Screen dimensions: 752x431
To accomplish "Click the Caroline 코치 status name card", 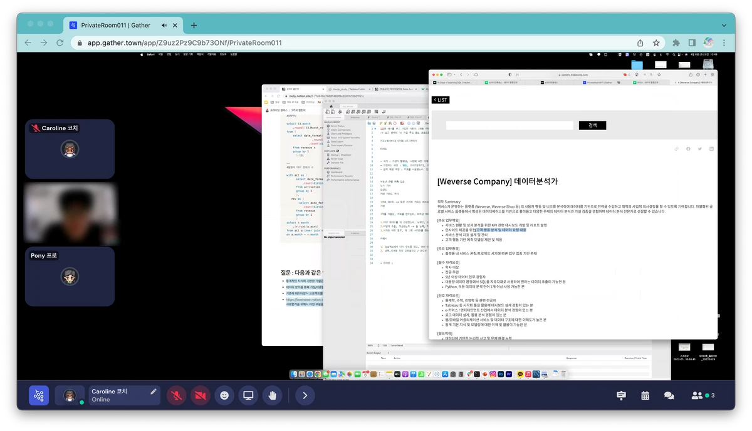I will pyautogui.click(x=124, y=395).
